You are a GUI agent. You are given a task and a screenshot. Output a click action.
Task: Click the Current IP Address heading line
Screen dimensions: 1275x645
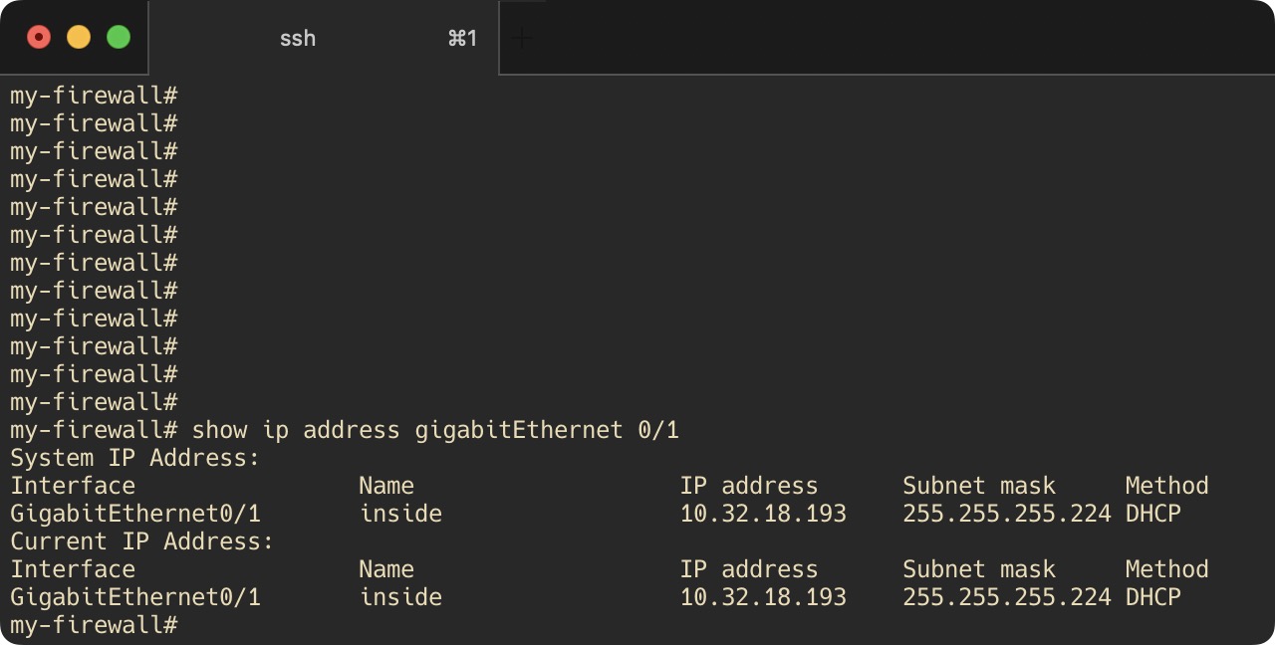[141, 541]
